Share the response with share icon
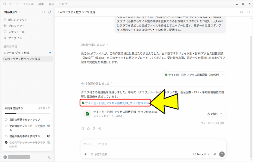This screenshot has width=253, height=162. point(99,129)
